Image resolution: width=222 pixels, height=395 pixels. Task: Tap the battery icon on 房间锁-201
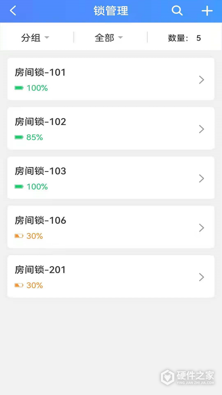pyautogui.click(x=19, y=285)
